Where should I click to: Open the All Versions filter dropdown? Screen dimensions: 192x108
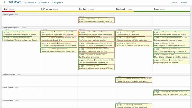[x=31, y=3]
